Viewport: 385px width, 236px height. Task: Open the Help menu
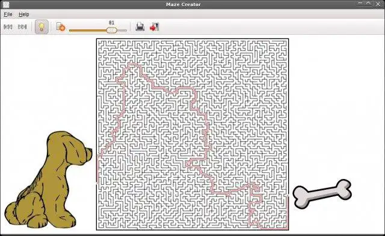[x=24, y=14]
